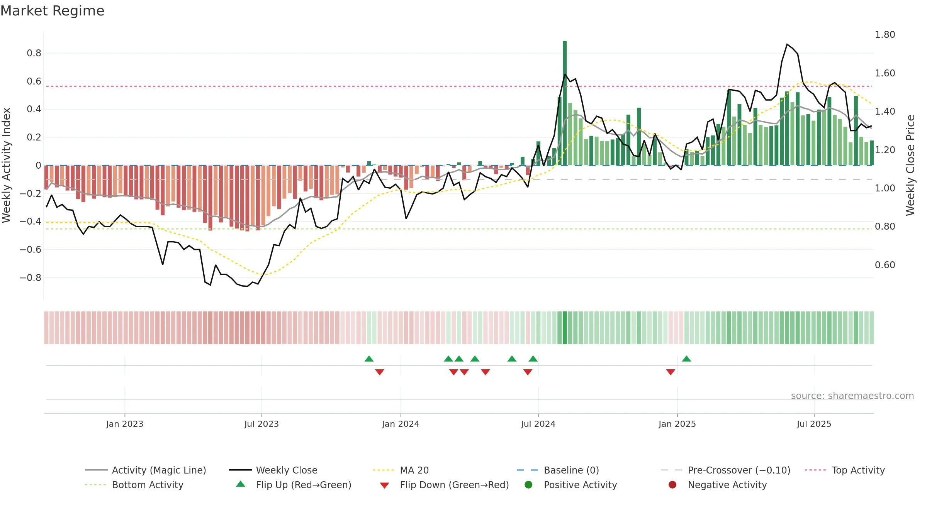Screen dimensions: 927x521
Task: Toggle Flip Up (Red→Green) legend entry
Action: click(x=294, y=485)
